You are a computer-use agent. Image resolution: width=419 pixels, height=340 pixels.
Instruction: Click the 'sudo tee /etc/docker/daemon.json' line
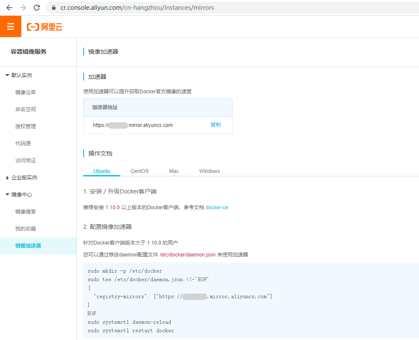pos(148,279)
